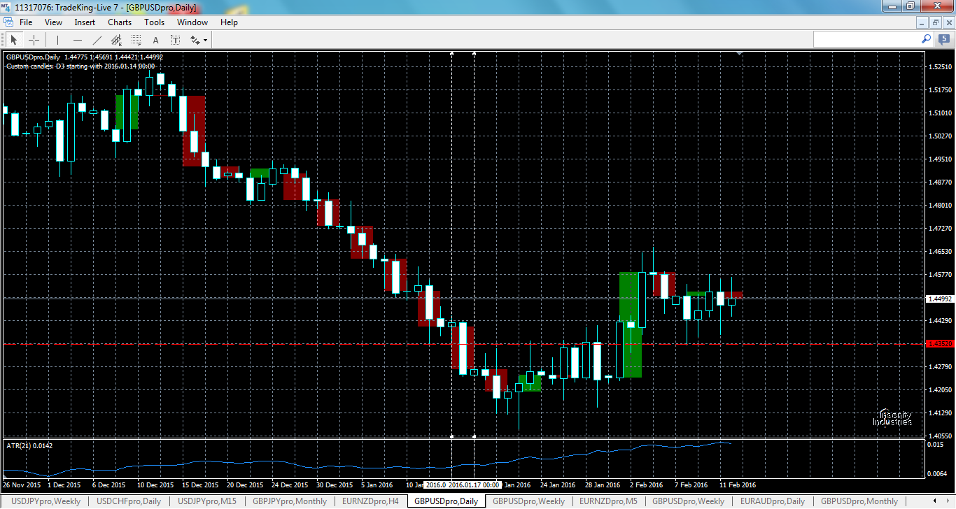Switch to the EURNZDpro,M5 chart tab
The height and width of the screenshot is (509, 956).
tap(609, 501)
